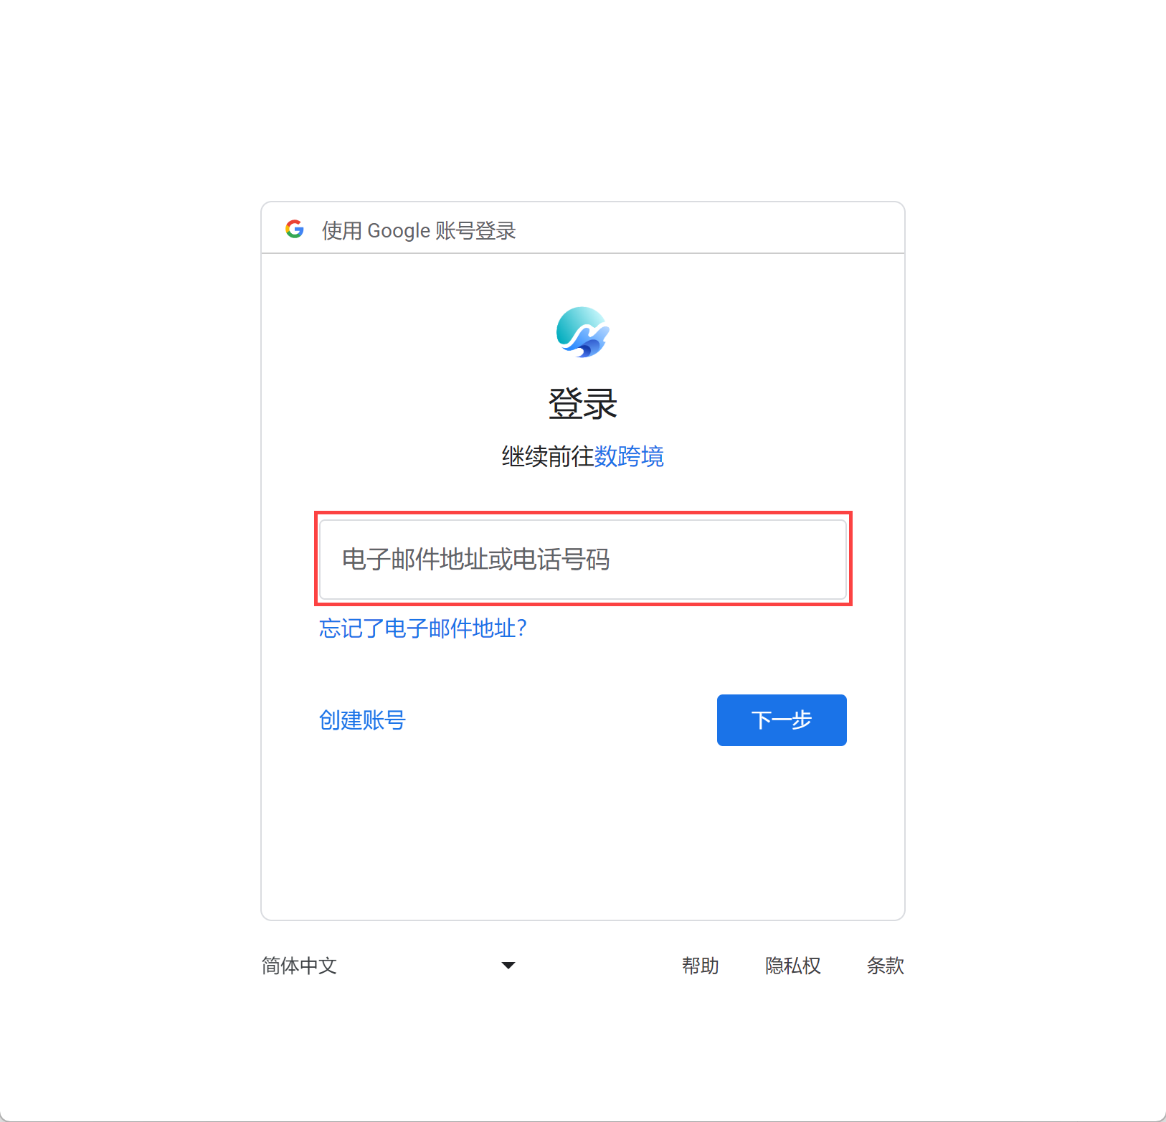The image size is (1166, 1122).
Task: Open the 隐私权 footer link
Action: (793, 966)
